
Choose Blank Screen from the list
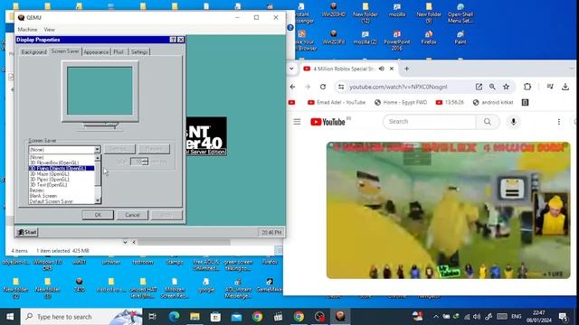(x=43, y=196)
